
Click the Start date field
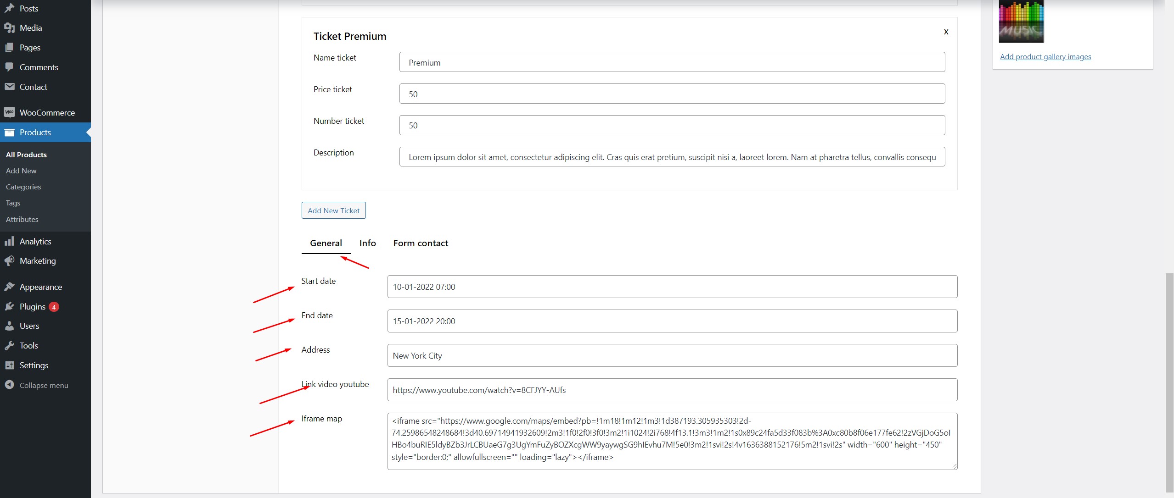point(672,287)
